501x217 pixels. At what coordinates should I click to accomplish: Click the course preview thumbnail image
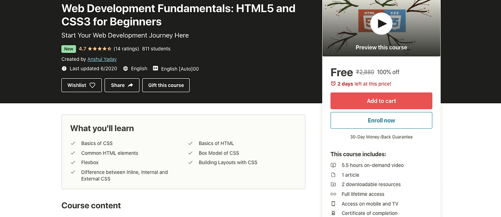pyautogui.click(x=381, y=28)
